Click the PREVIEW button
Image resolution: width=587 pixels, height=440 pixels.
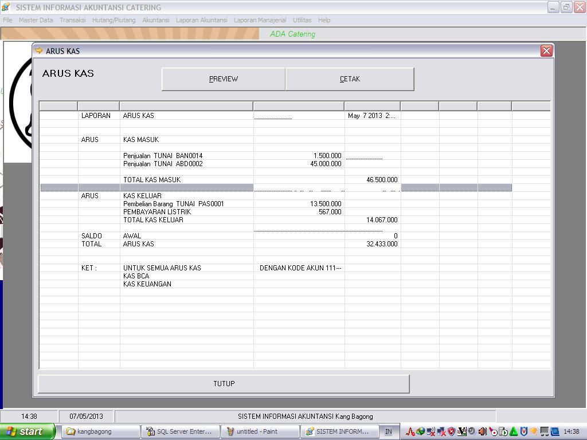224,79
